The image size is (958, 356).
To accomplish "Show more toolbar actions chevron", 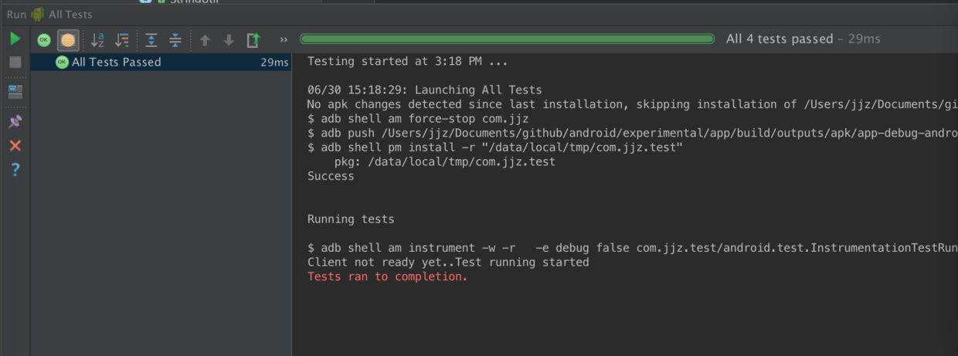I will pos(284,40).
